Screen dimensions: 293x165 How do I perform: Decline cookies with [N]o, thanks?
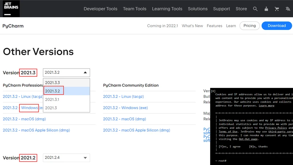point(258,146)
